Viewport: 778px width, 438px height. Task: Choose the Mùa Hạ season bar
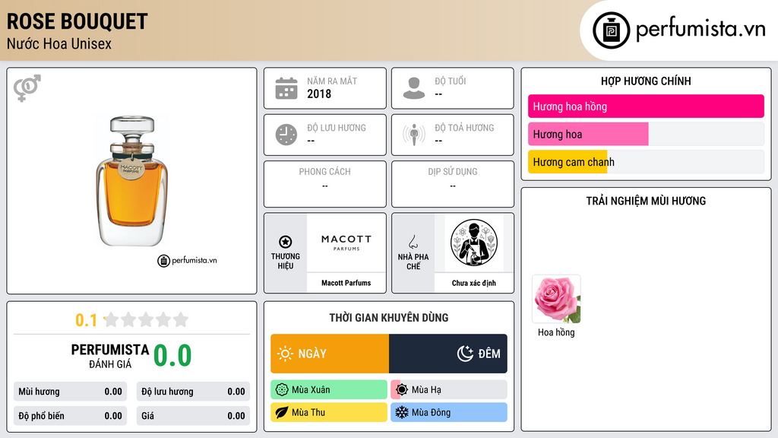(449, 390)
